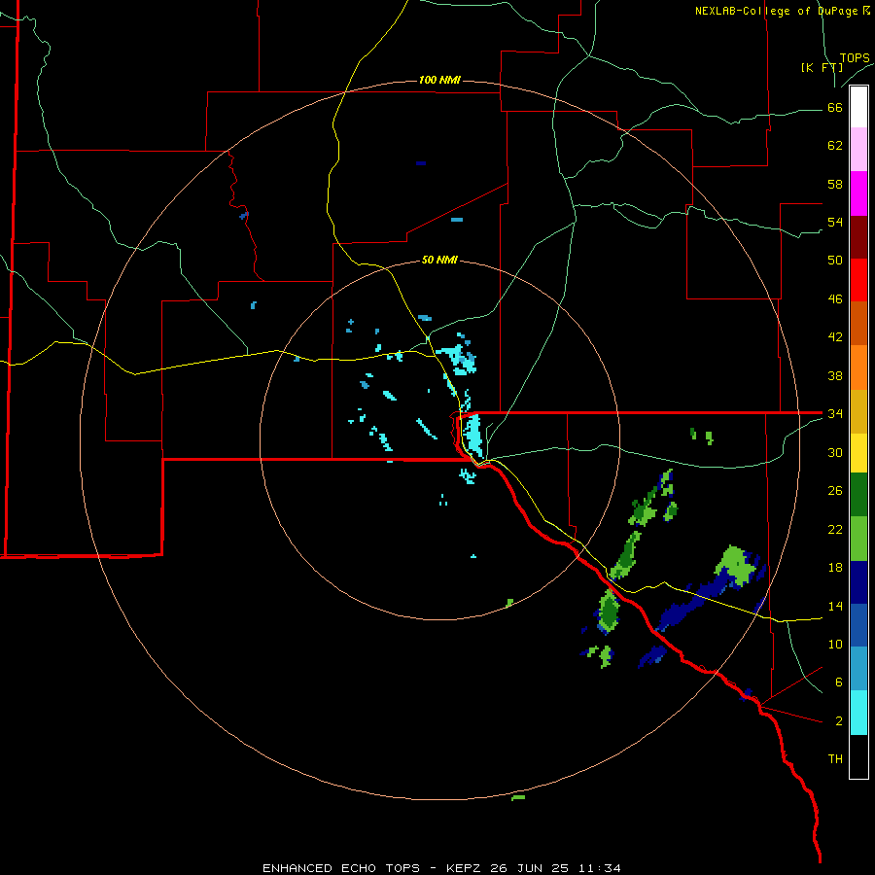Screen dimensions: 875x875
Task: Click the TOPS legend title
Action: (855, 58)
